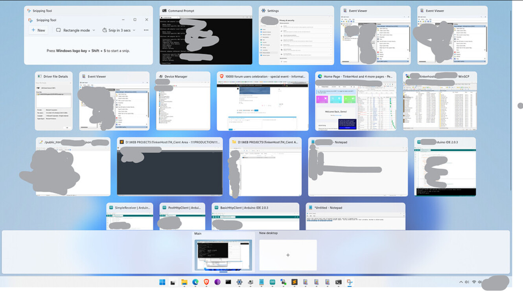The height and width of the screenshot is (291, 523).
Task: Open Sublime Text from the taskbar
Action: tap(294, 282)
